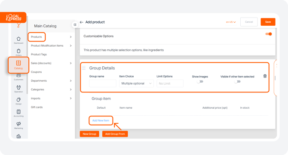Click the back arrow beside Add product
This screenshot has width=288, height=155.
[82, 22]
